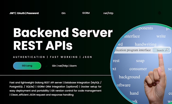Click the Search button label in the search bar
The width and height of the screenshot is (172, 104).
(160, 50)
